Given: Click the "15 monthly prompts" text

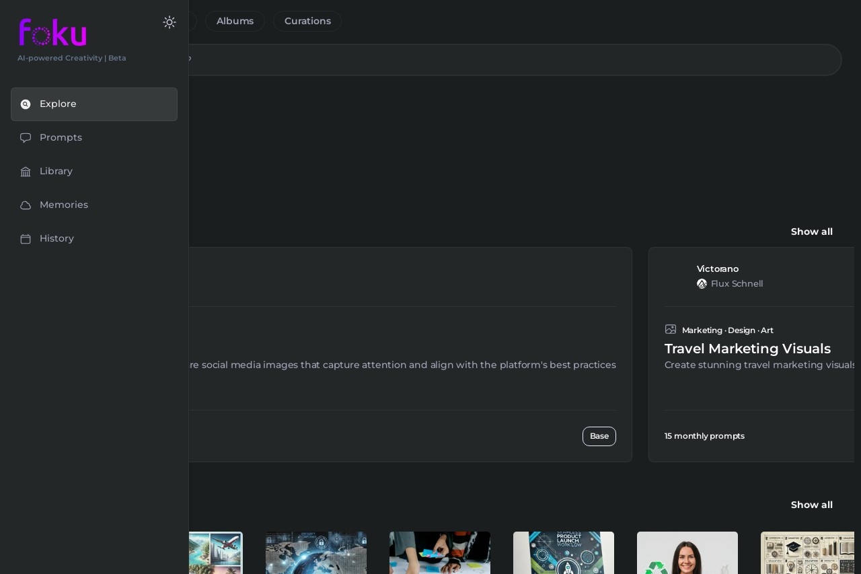Looking at the screenshot, I should (704, 436).
